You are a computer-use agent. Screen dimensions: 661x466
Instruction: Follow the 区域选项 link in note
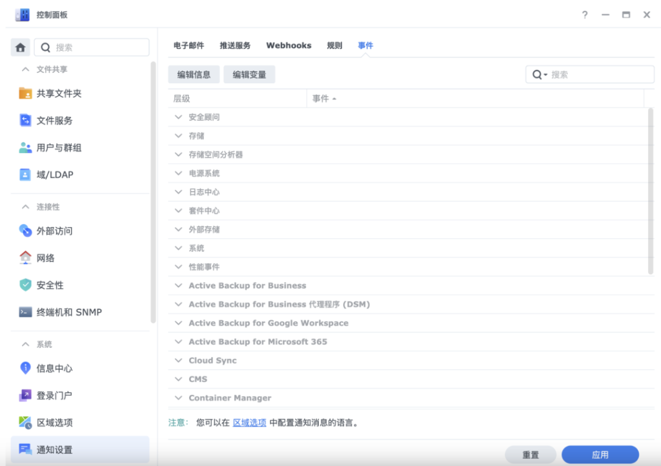[249, 423]
